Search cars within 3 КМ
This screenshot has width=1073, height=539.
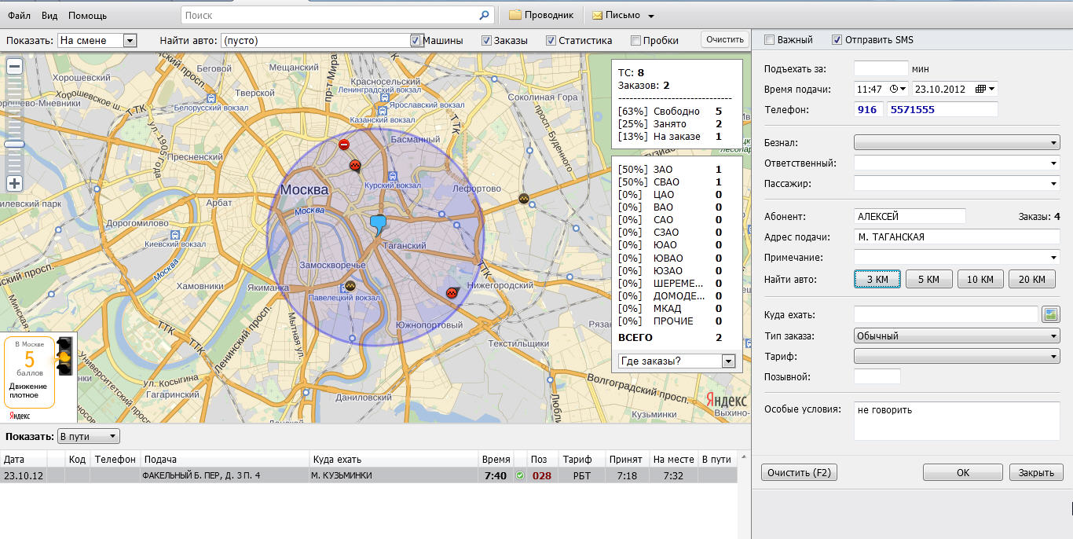pos(877,279)
